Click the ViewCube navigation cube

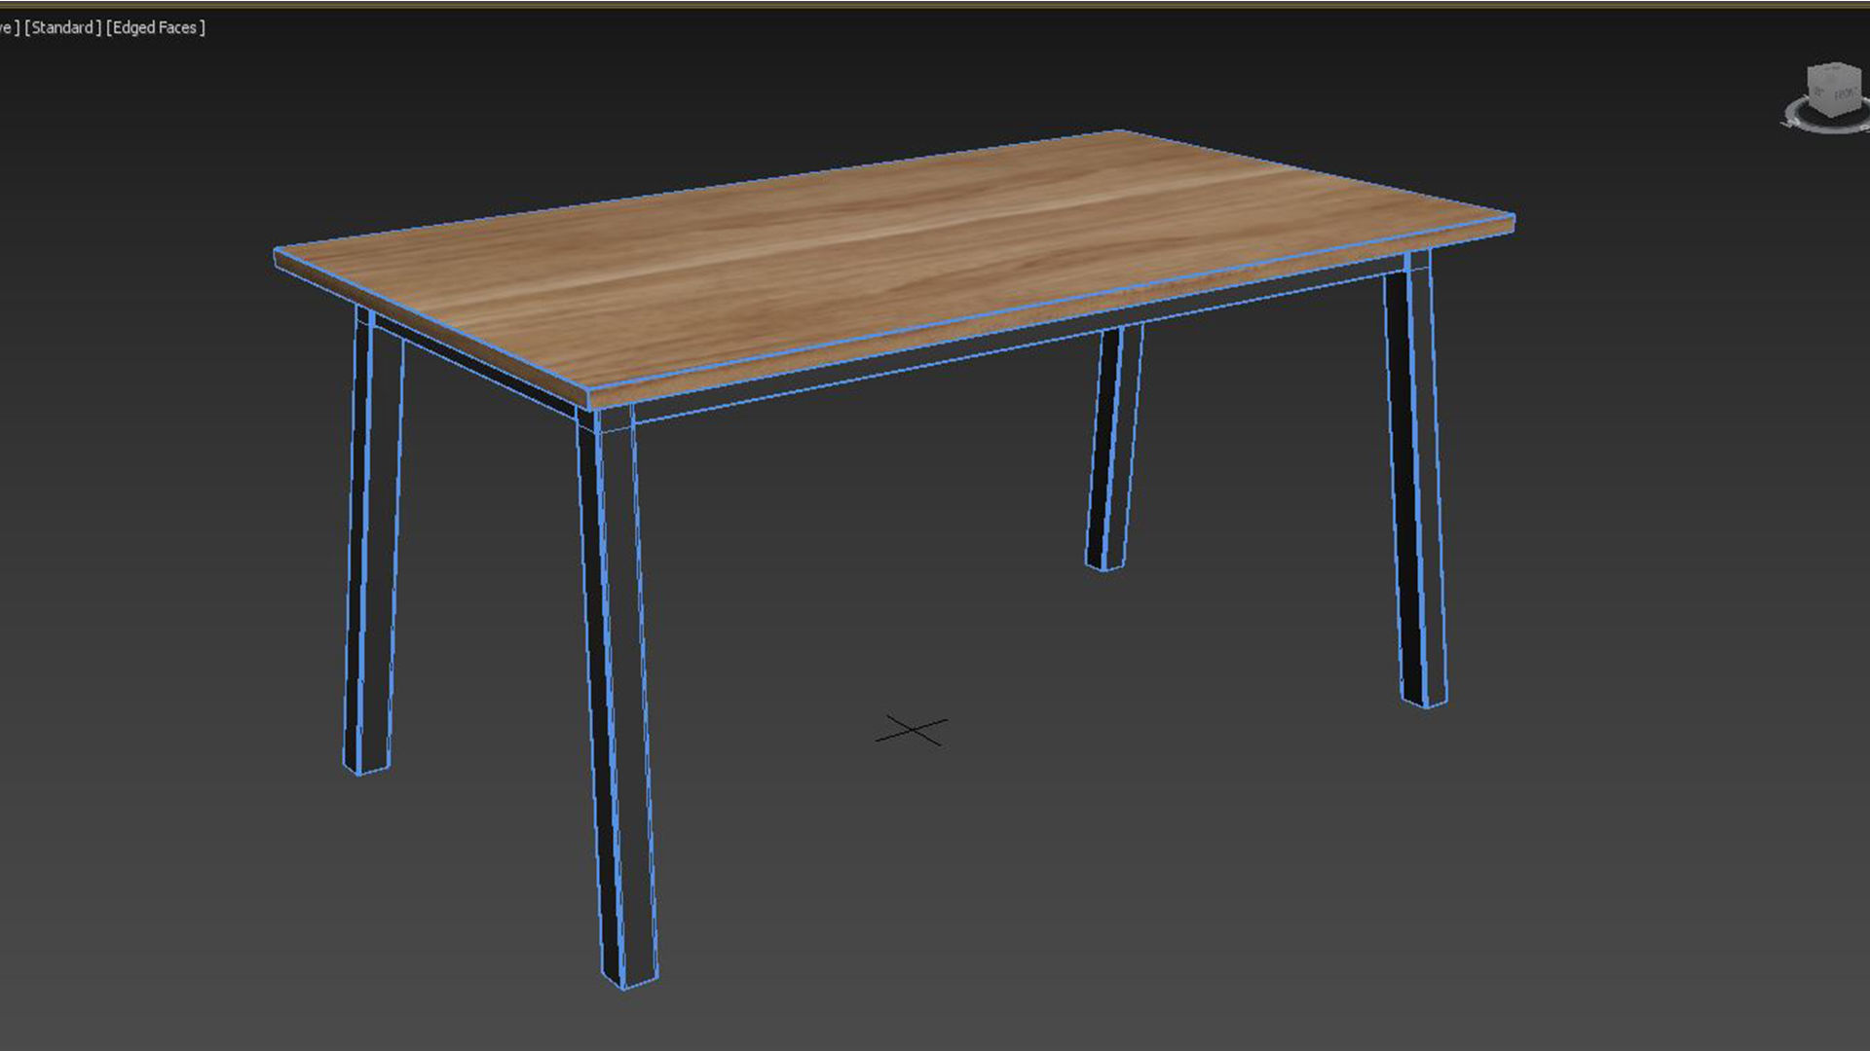coord(1834,91)
